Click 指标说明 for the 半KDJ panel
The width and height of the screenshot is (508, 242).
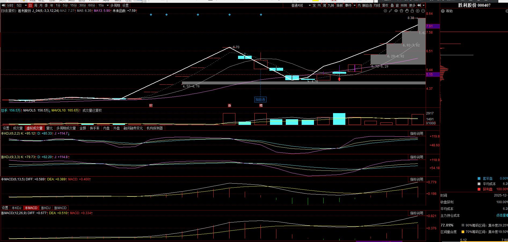point(416,133)
